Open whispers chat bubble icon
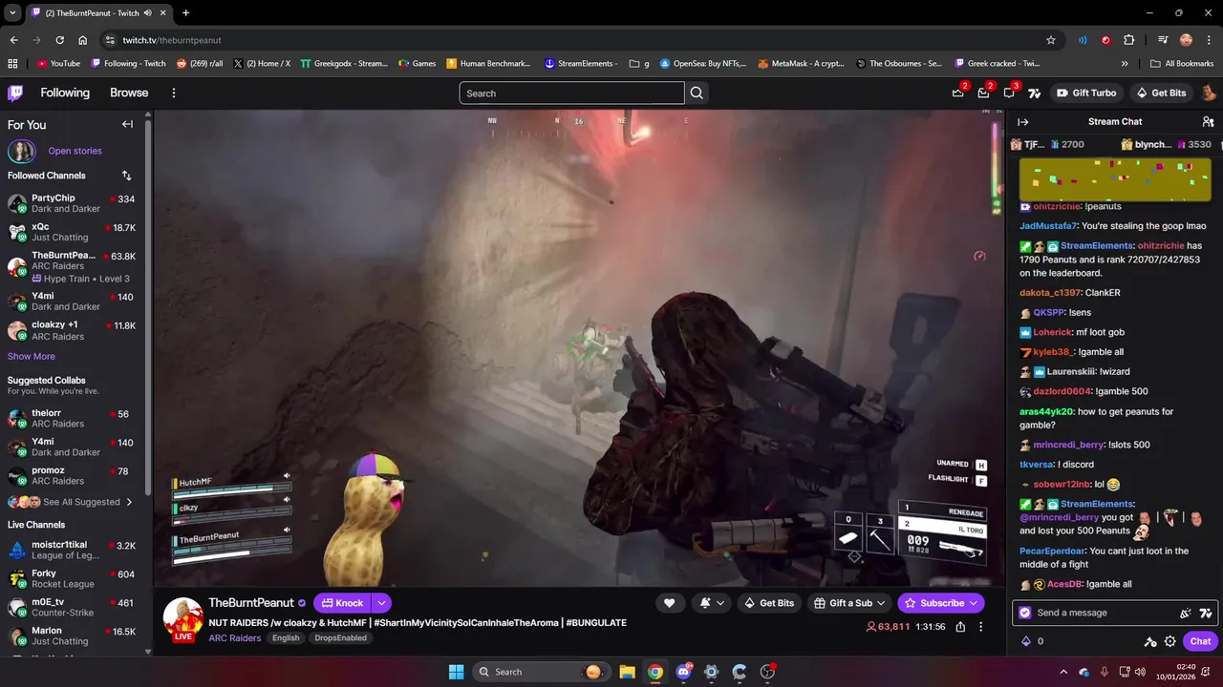The image size is (1223, 687). tap(1009, 93)
